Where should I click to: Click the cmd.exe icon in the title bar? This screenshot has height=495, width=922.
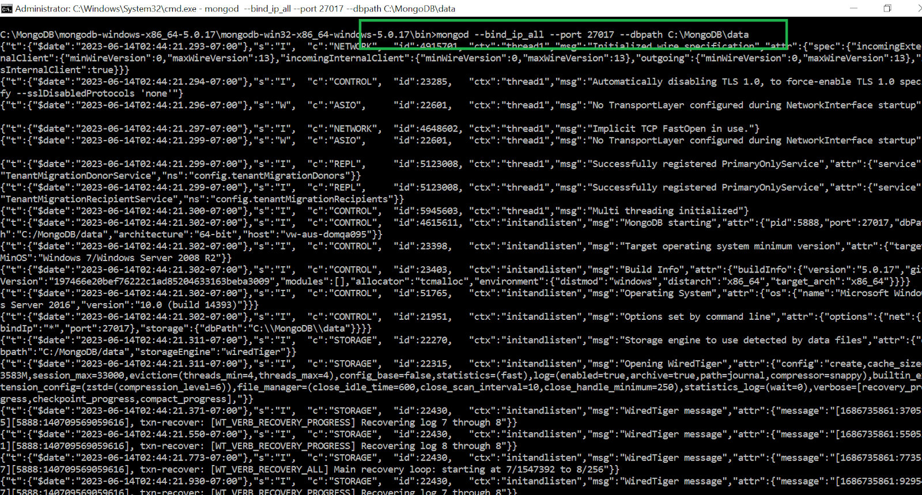(x=6, y=8)
